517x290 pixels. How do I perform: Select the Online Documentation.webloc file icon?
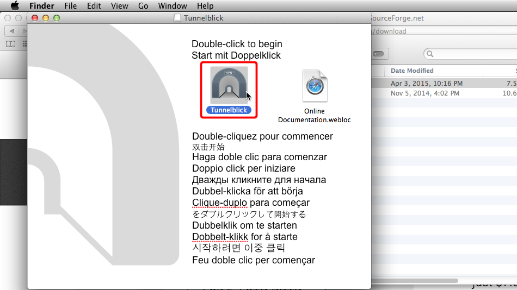(x=315, y=86)
